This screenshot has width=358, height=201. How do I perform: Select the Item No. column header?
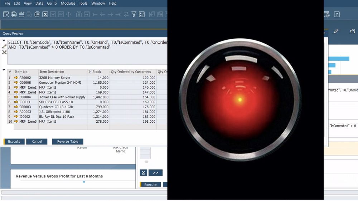[26, 72]
